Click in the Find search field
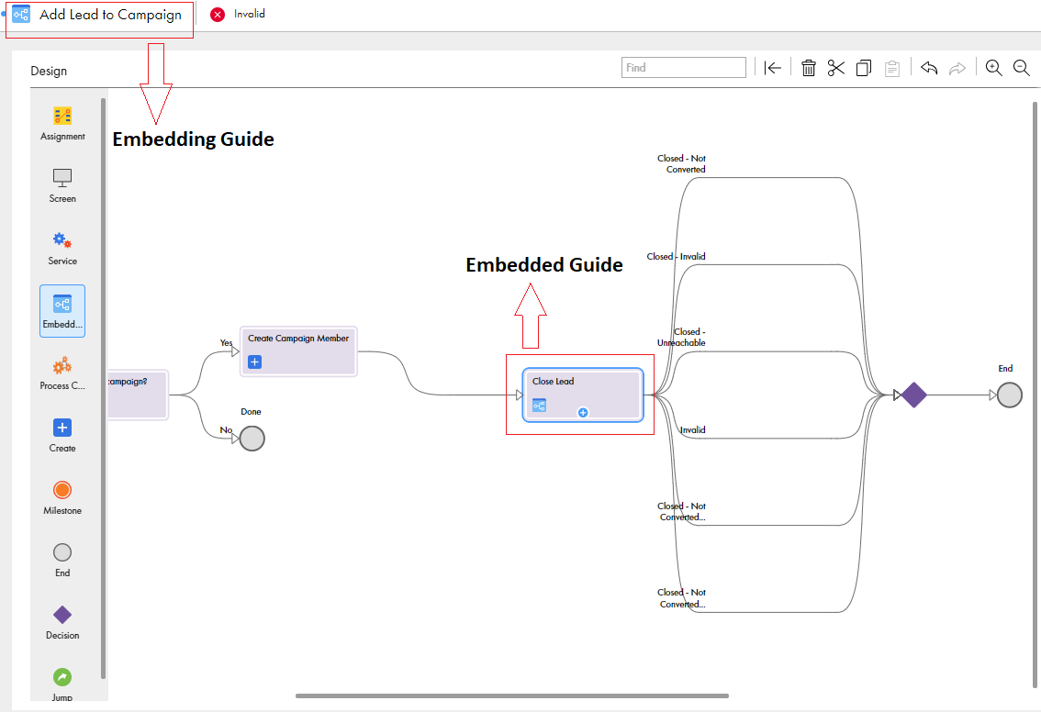 [684, 68]
